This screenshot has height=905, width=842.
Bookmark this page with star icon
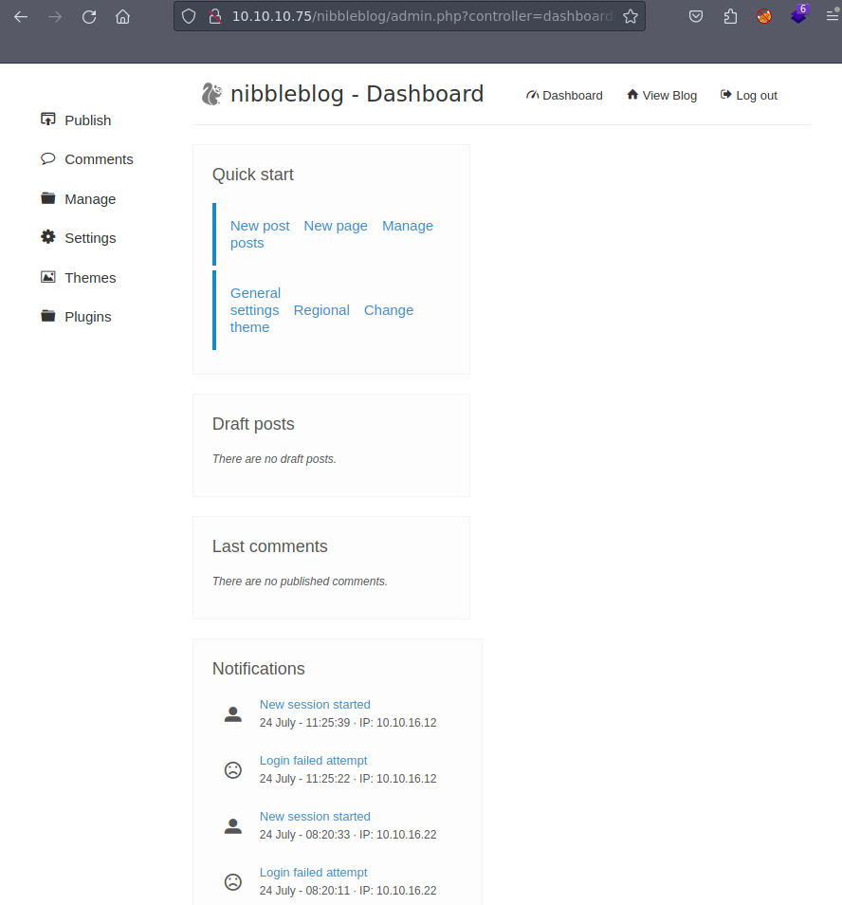pyautogui.click(x=630, y=16)
